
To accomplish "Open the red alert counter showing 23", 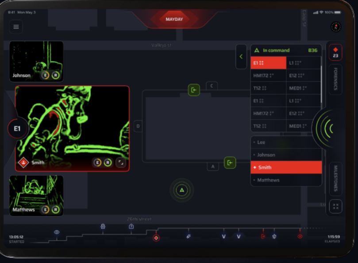I will 335,53.
